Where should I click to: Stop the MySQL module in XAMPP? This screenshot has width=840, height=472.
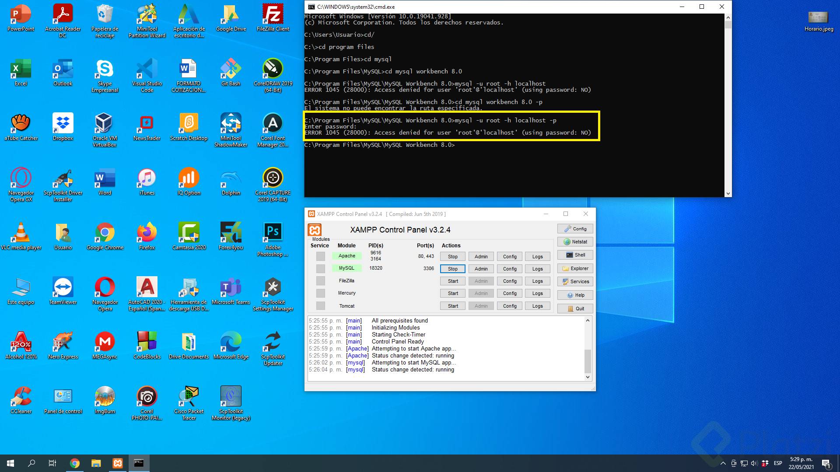[x=453, y=269]
